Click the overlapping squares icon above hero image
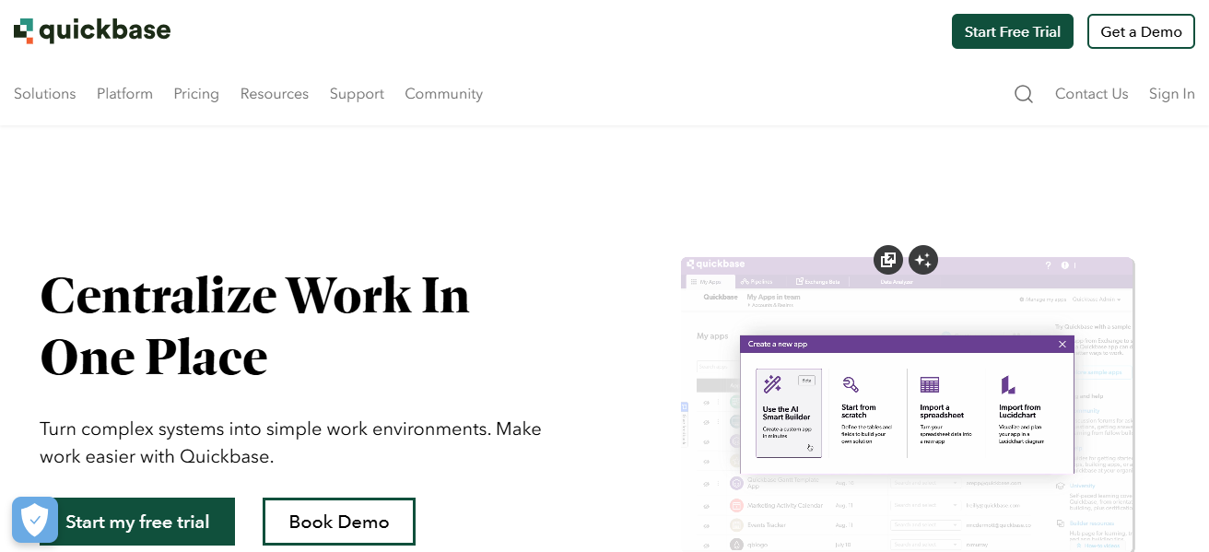Image resolution: width=1209 pixels, height=552 pixels. (x=888, y=260)
